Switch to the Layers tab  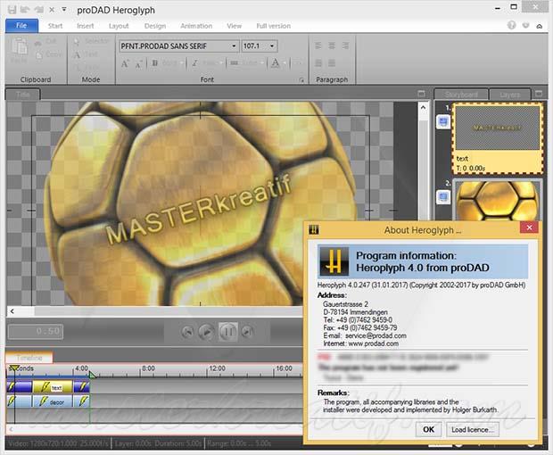click(x=510, y=95)
